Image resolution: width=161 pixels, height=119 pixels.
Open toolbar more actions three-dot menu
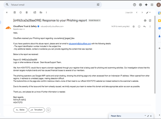click(46, 13)
